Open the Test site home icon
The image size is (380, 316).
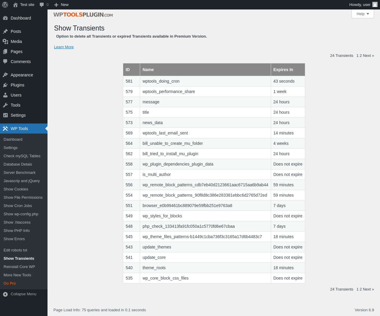click(x=15, y=5)
